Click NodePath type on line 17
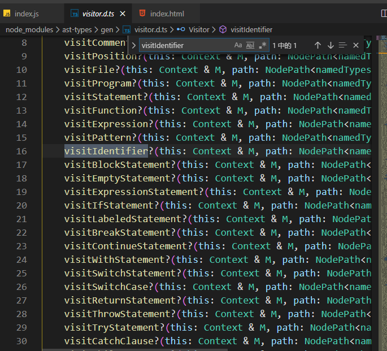This screenshot has width=387, height=351. (343, 165)
